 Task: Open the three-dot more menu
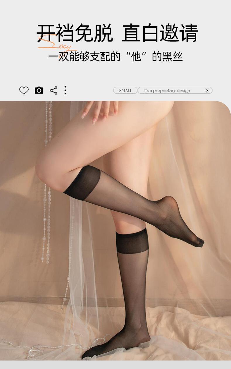click(65, 90)
